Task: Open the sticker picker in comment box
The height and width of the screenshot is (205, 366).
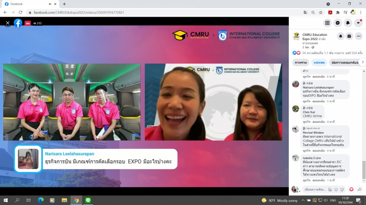Action: (342, 190)
